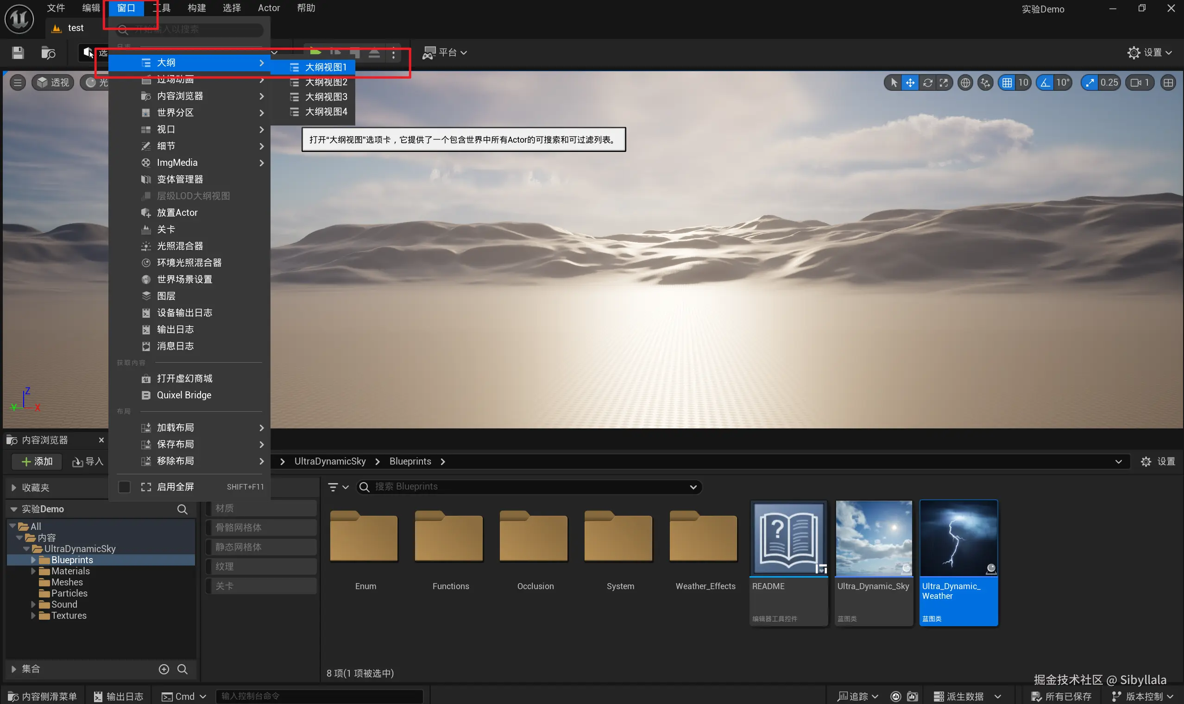Open the 平台 platforms dropdown
The height and width of the screenshot is (704, 1184).
pos(445,53)
